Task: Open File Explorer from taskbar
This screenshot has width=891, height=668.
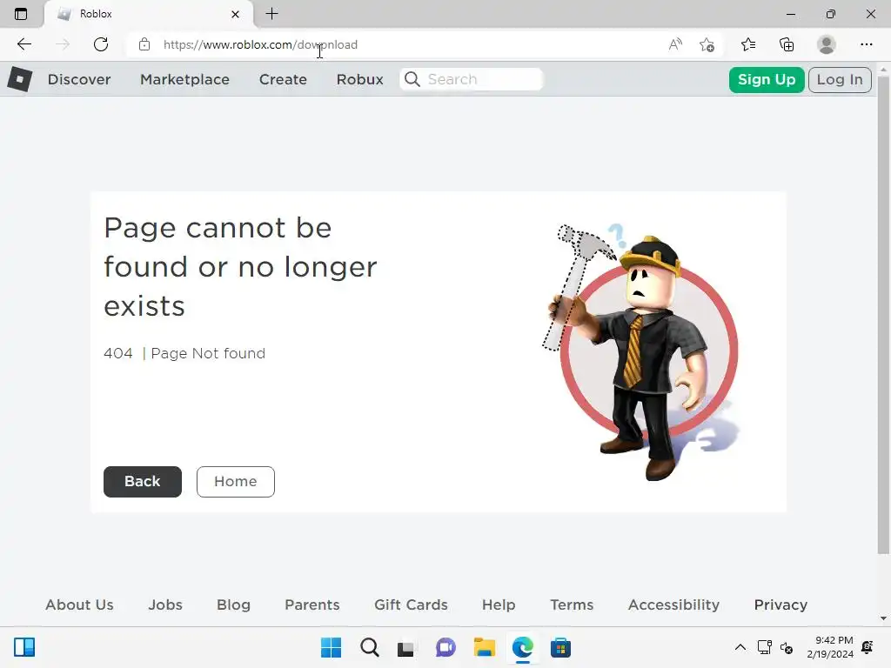Action: (x=484, y=647)
